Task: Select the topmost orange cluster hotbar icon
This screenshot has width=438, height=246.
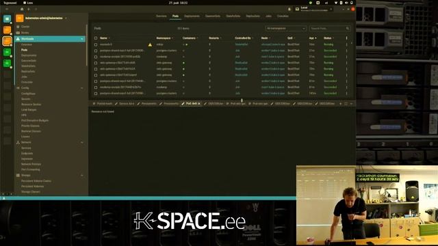Action: [7, 30]
